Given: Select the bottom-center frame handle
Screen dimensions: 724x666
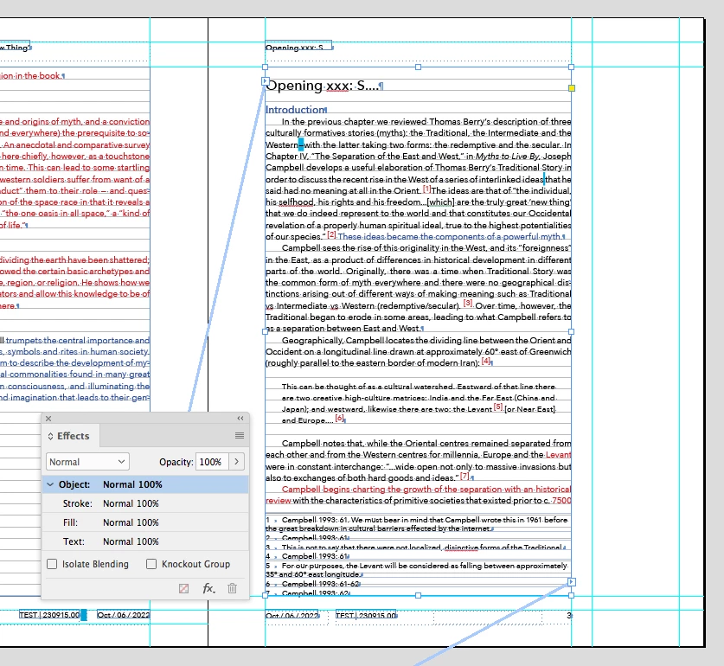Looking at the screenshot, I should 419,596.
